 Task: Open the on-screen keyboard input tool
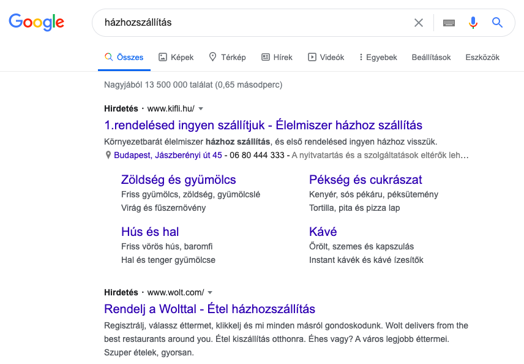pos(449,23)
